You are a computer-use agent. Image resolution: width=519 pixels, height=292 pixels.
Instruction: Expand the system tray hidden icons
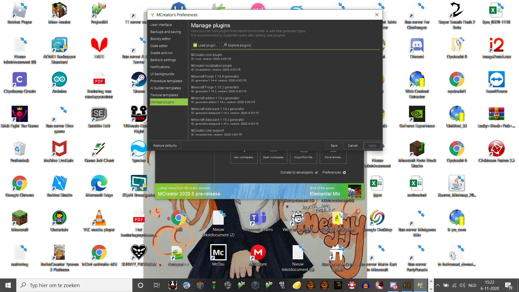pyautogui.click(x=438, y=285)
